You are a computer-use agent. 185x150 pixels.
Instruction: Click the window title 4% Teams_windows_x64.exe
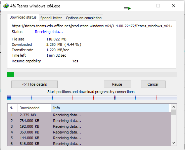35,6
